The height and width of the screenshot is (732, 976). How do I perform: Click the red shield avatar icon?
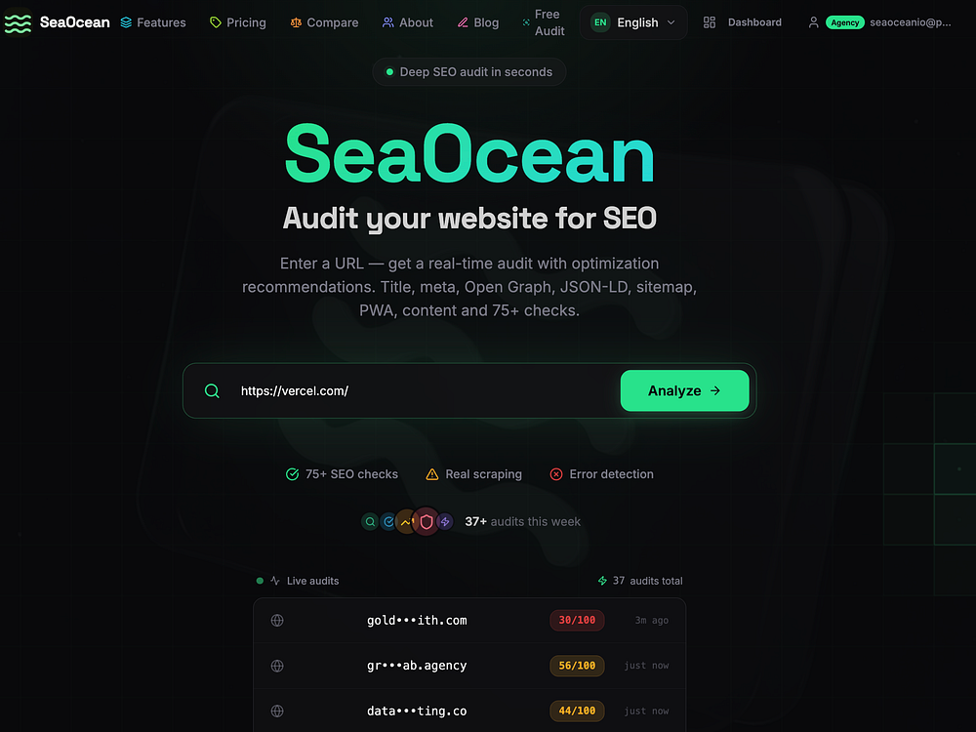(x=427, y=521)
